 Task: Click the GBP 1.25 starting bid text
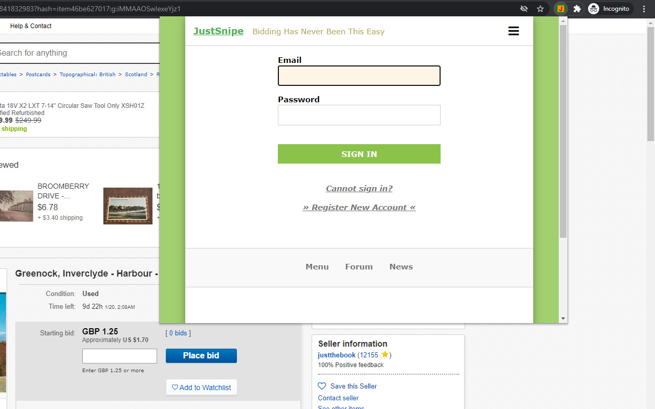100,331
